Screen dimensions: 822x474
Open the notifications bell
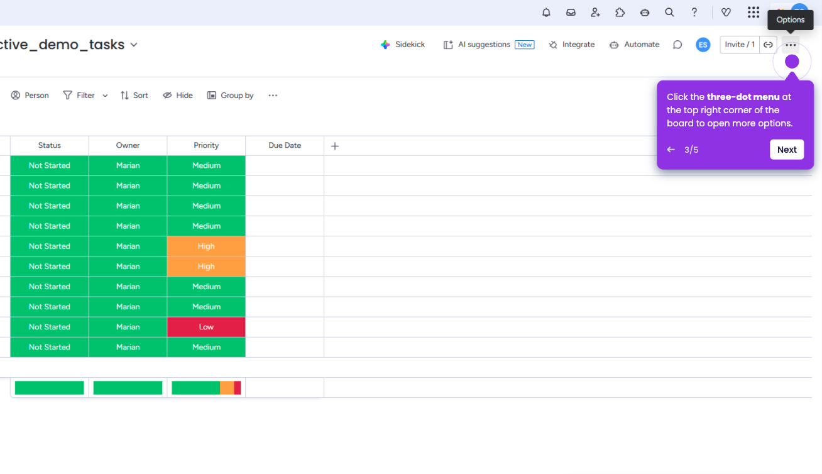(546, 12)
